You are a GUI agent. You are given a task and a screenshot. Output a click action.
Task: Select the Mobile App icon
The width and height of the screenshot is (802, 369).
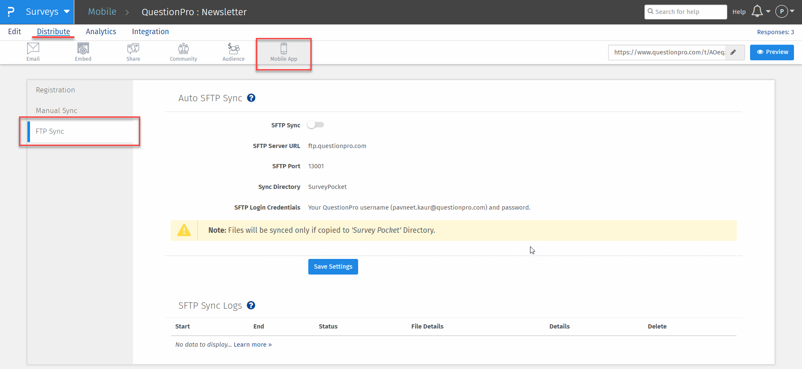pos(284,52)
